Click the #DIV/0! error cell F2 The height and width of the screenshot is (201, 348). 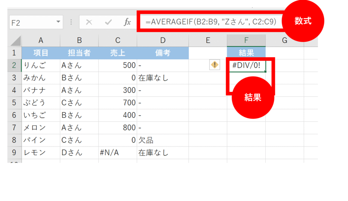coord(246,65)
